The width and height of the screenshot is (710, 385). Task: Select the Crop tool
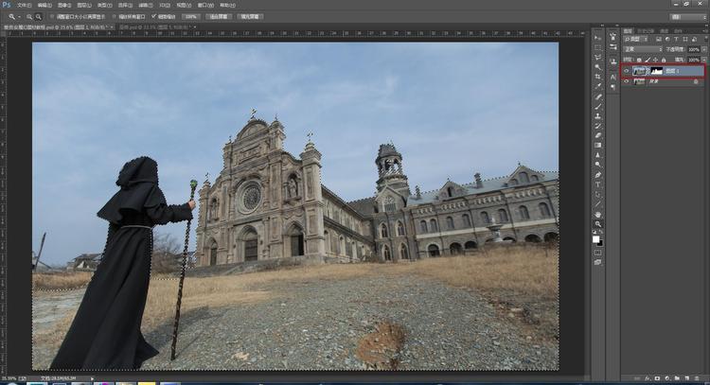tap(597, 77)
